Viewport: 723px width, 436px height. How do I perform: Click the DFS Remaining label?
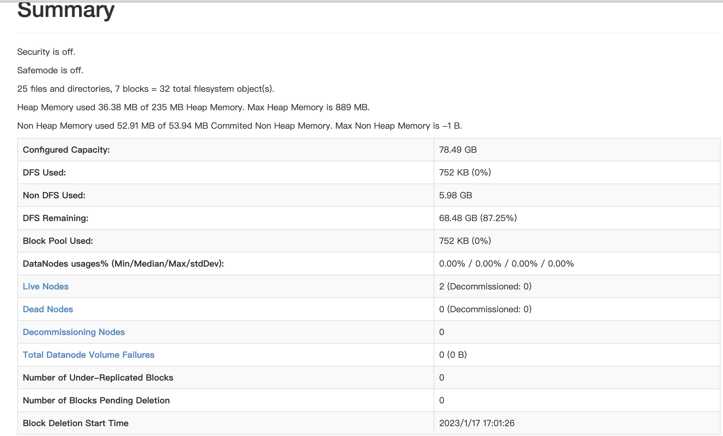(56, 218)
